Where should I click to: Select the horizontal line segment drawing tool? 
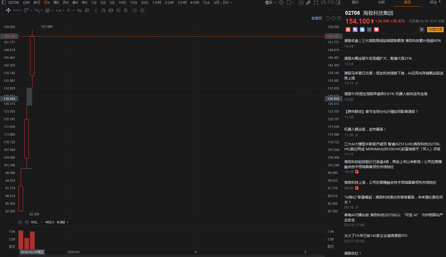coord(16,10)
